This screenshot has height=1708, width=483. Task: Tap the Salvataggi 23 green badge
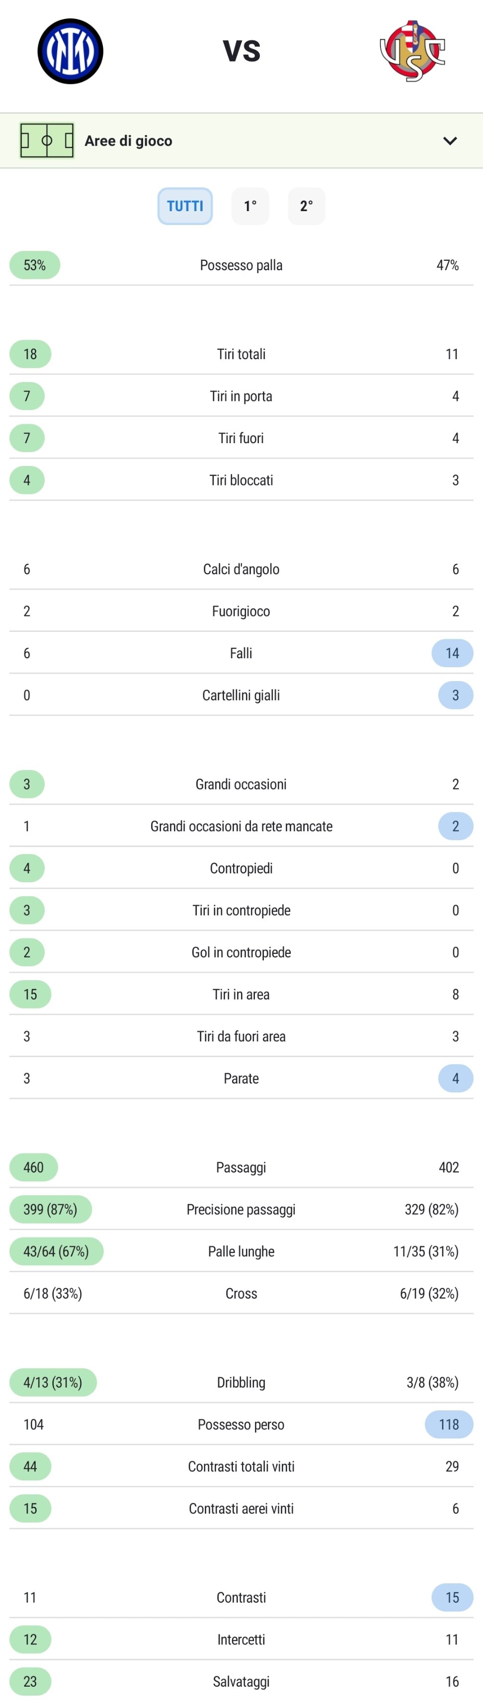click(30, 1681)
